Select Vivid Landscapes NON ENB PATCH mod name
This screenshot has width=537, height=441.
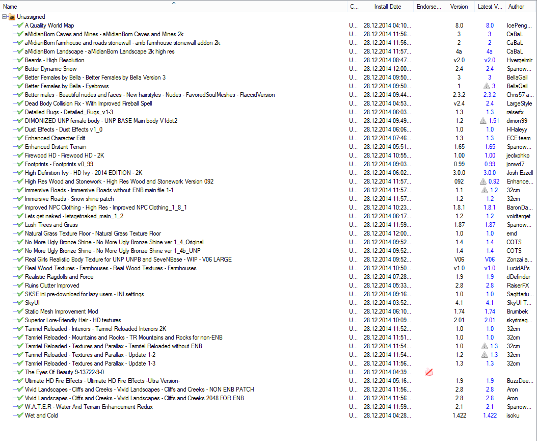[140, 390]
